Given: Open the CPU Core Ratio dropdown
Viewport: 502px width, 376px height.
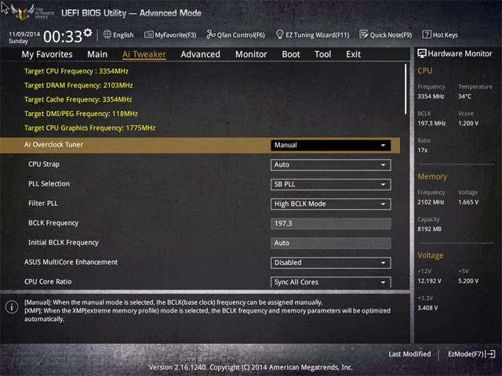Looking at the screenshot, I should click(331, 282).
